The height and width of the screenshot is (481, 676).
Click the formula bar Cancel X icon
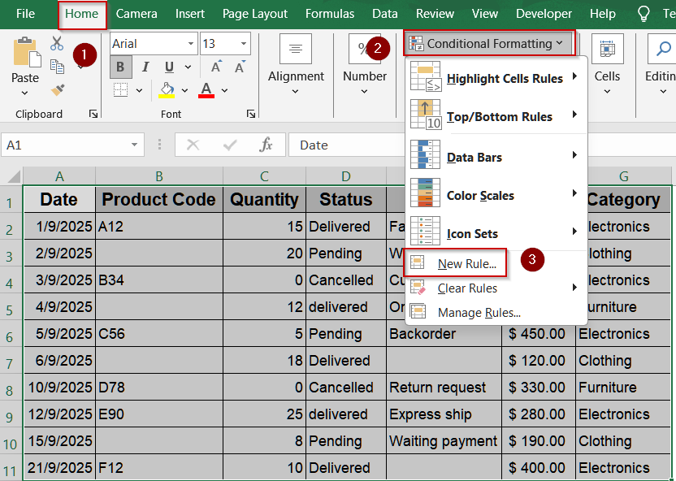[193, 145]
